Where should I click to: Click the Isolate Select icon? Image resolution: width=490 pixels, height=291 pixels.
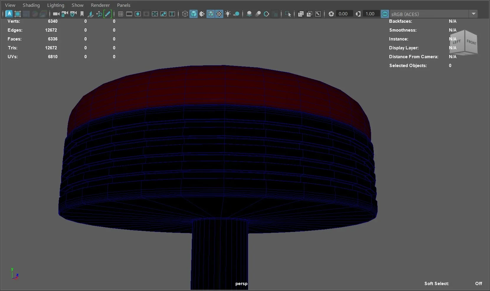(288, 14)
